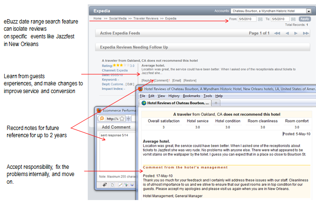Click 'Hotel Management, General Manager' signature
316x201 pixels.
point(173,196)
